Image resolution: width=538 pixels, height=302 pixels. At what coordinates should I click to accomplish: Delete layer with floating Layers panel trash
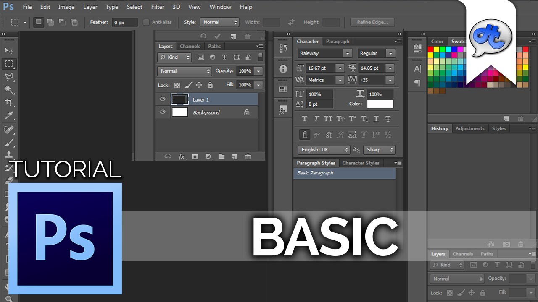coord(248,156)
